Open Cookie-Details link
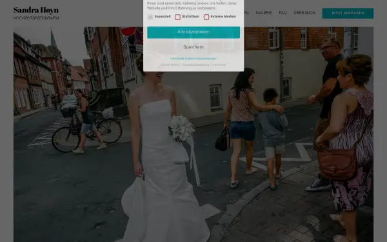The height and width of the screenshot is (242, 387). tap(170, 65)
